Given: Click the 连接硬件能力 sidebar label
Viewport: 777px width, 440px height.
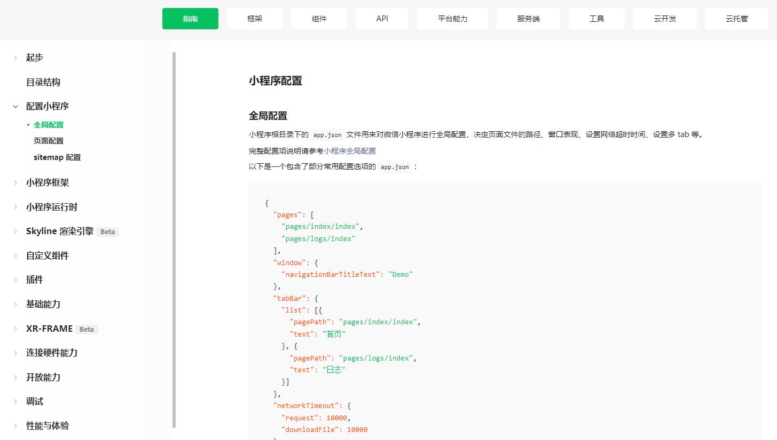Looking at the screenshot, I should coord(52,353).
